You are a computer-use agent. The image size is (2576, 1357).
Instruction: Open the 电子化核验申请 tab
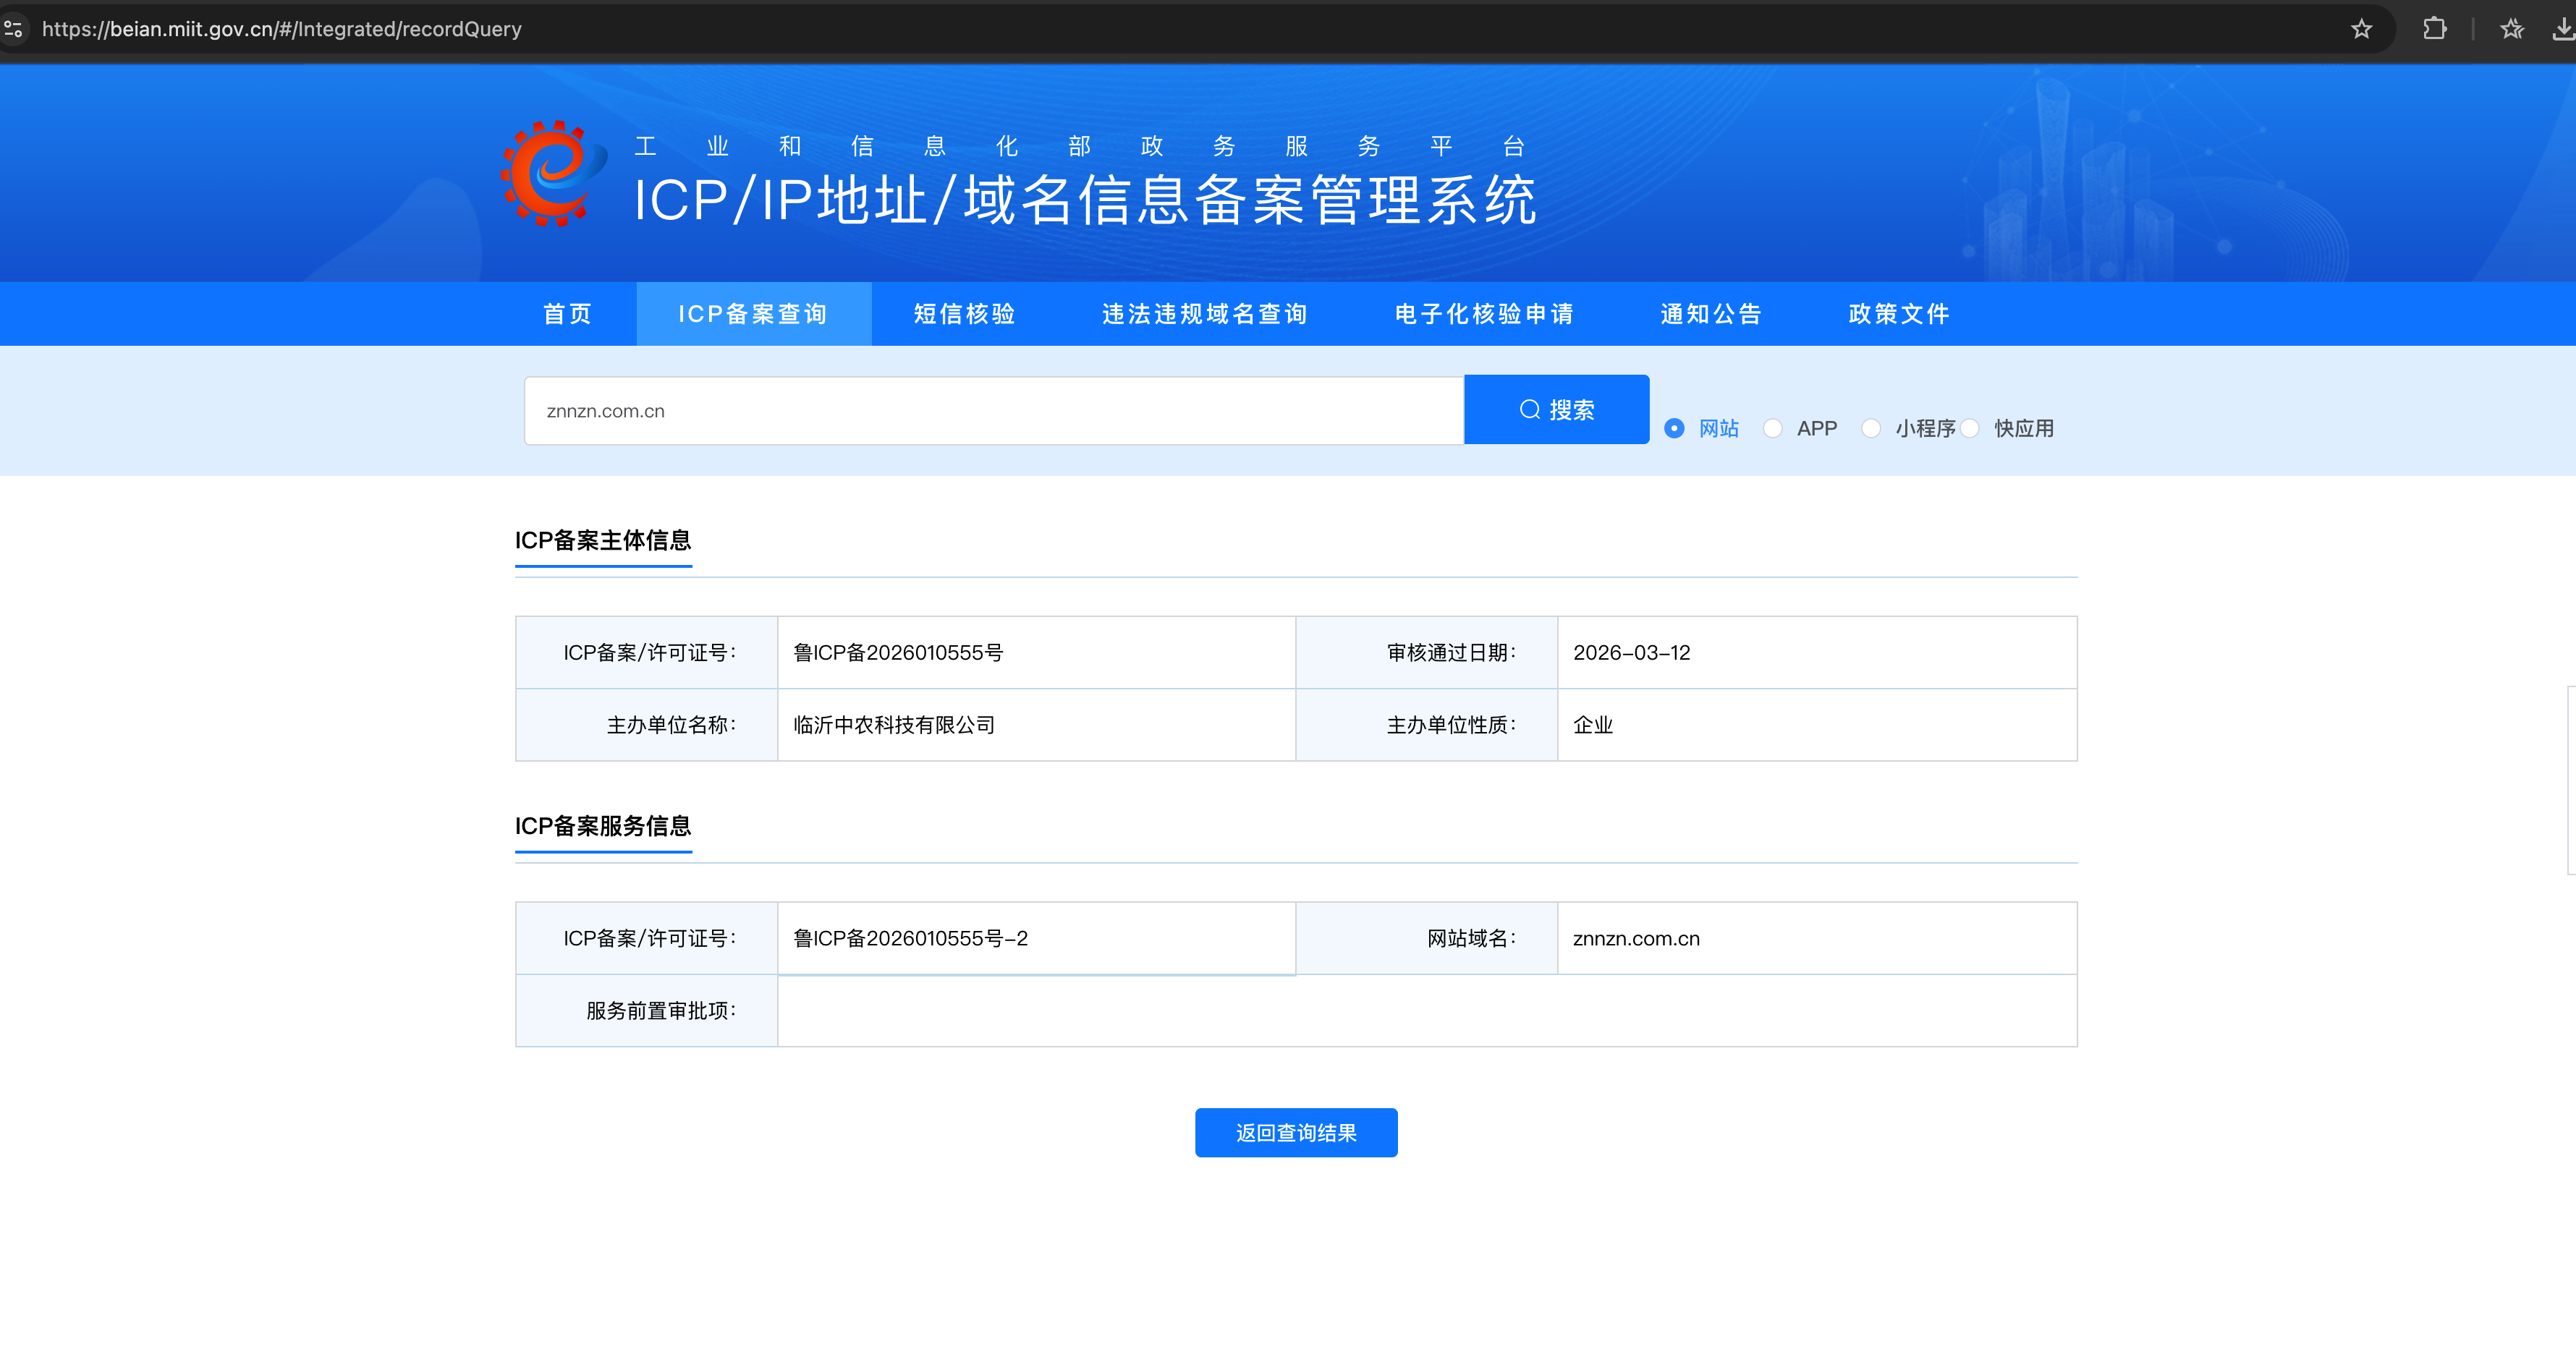point(1484,314)
